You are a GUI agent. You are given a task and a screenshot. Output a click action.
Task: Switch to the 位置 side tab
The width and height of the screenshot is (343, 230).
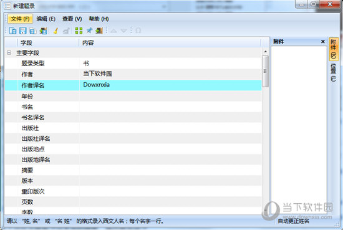(334, 72)
